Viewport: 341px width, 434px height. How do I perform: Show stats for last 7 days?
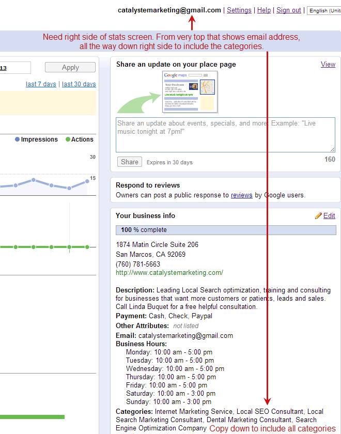coord(41,84)
